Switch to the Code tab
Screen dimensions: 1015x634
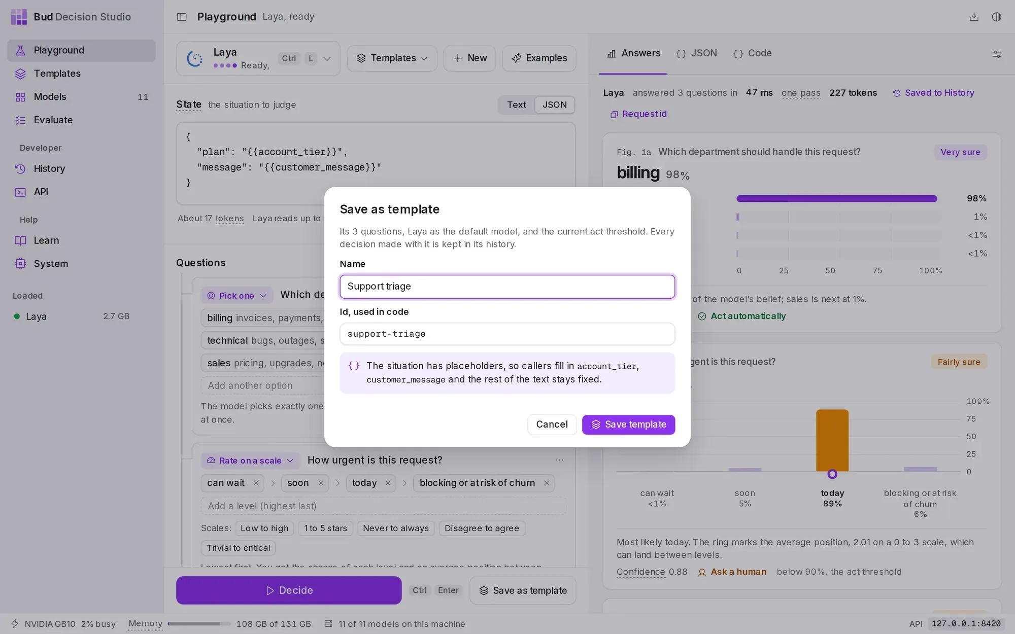tap(752, 53)
